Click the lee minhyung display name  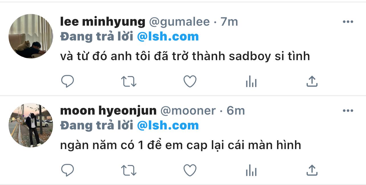[x=103, y=22]
